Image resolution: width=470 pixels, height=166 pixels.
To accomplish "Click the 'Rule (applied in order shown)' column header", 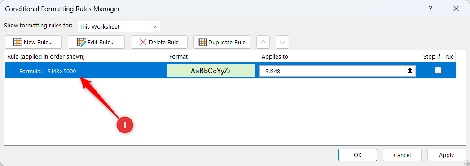I will (85, 56).
